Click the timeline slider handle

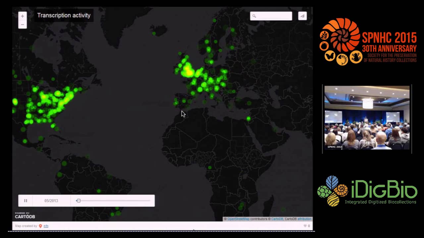click(x=79, y=201)
